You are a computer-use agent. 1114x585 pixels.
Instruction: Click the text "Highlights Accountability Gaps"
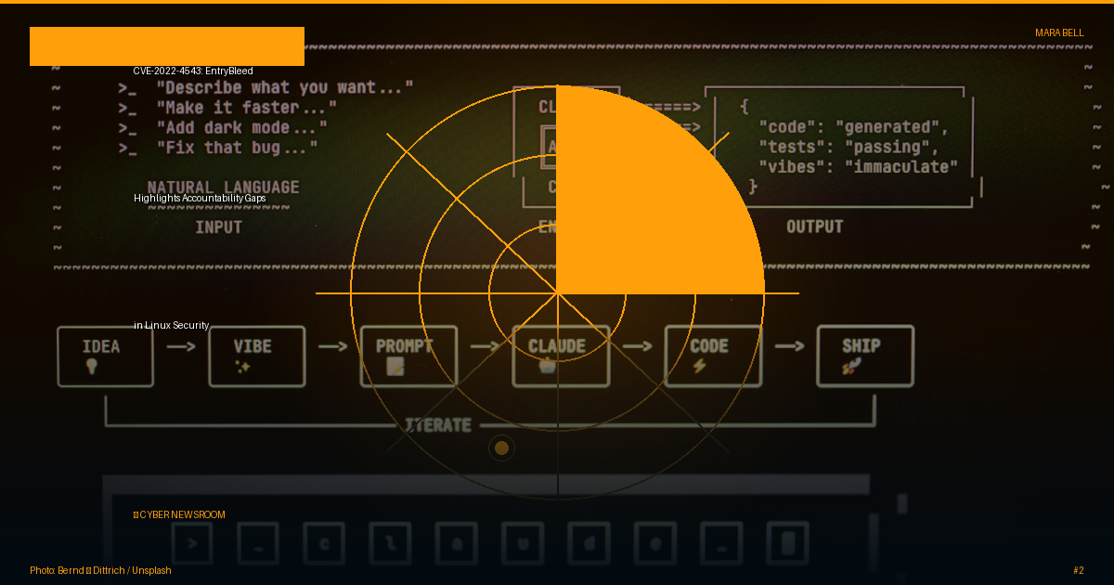(x=200, y=198)
